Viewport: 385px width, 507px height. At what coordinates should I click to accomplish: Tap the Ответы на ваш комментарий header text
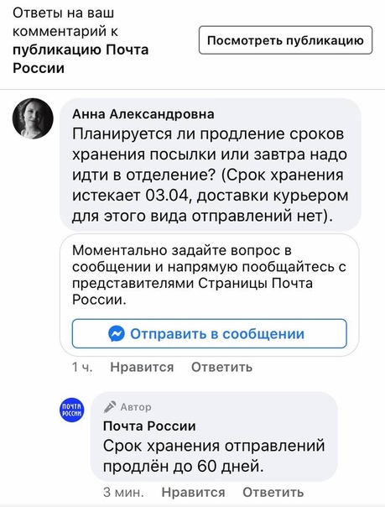[x=65, y=23]
